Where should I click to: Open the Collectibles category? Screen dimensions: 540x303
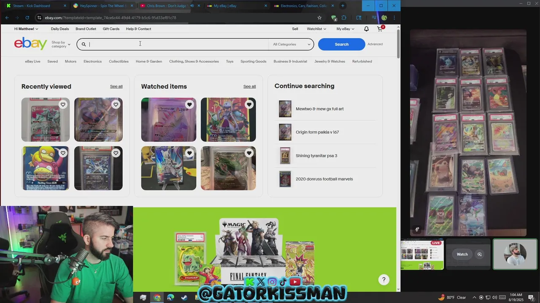(119, 61)
